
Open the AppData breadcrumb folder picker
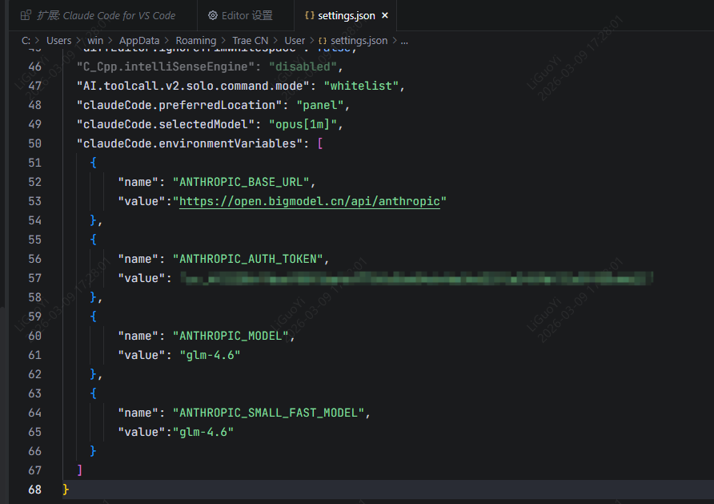[x=139, y=40]
